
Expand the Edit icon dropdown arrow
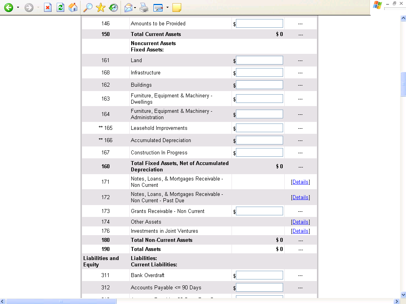click(167, 8)
